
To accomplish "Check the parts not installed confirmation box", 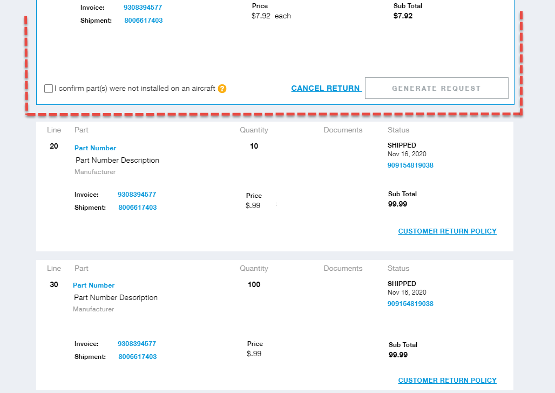I will click(49, 89).
